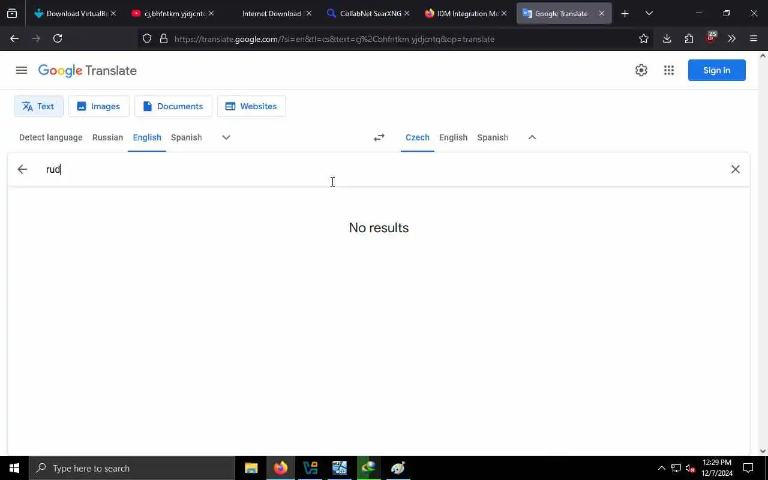Open the Windows Start menu
The image size is (768, 480).
pos(14,468)
